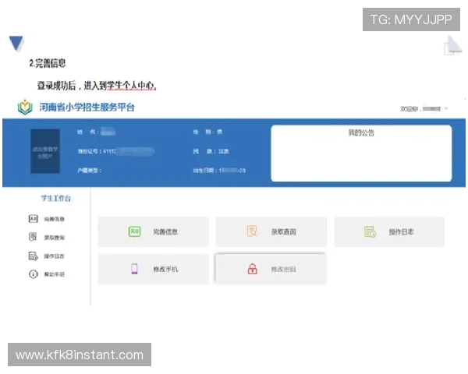This screenshot has height=374, width=468.
Task: Click the yellow 操作日志 card icon
Action: point(370,231)
